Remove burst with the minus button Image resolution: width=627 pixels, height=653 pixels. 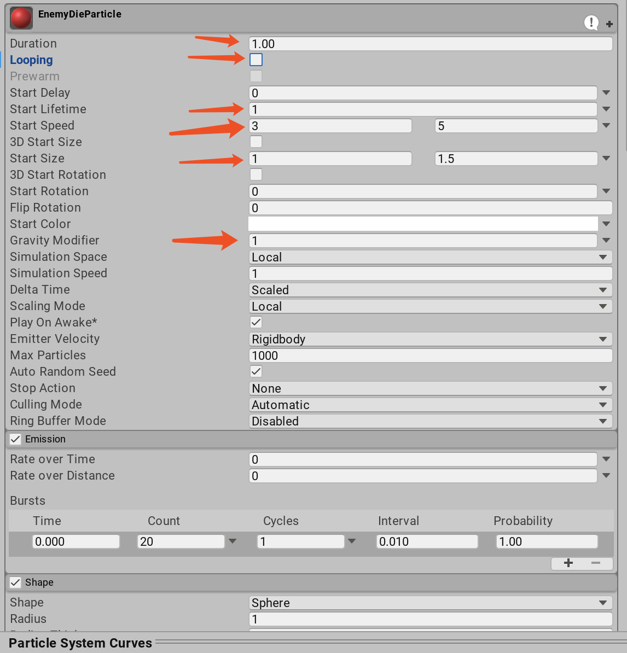coord(596,563)
